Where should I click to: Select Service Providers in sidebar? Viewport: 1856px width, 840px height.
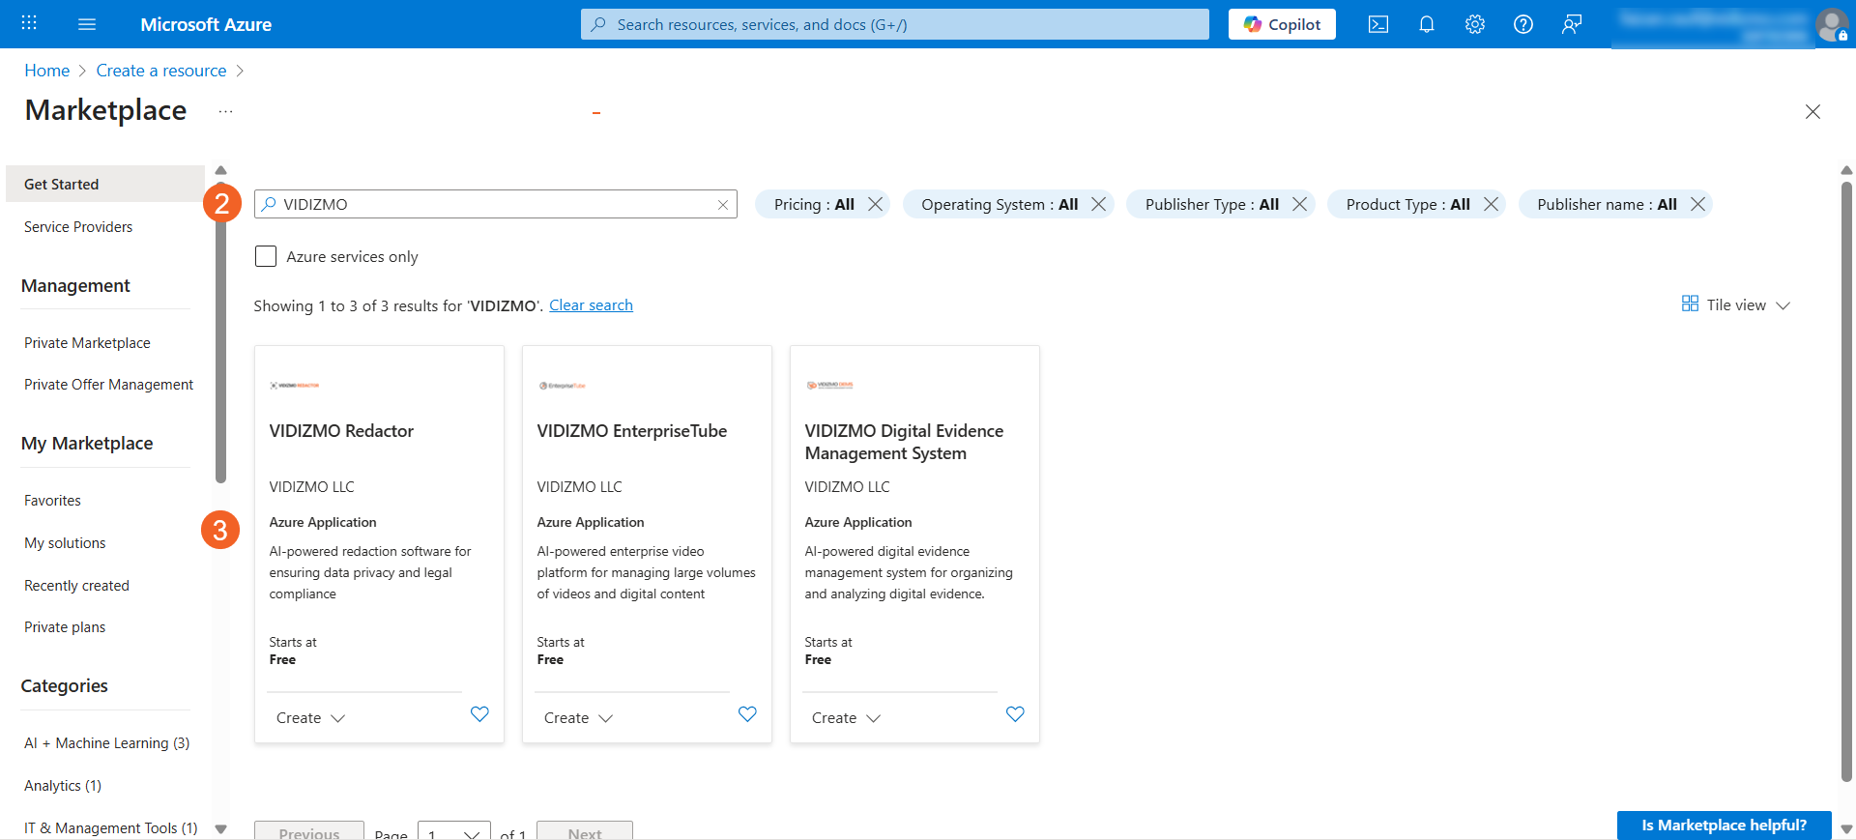click(78, 227)
